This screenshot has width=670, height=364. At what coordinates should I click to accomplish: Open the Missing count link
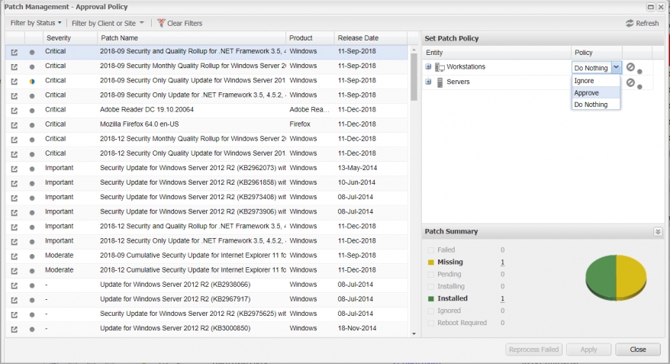502,263
